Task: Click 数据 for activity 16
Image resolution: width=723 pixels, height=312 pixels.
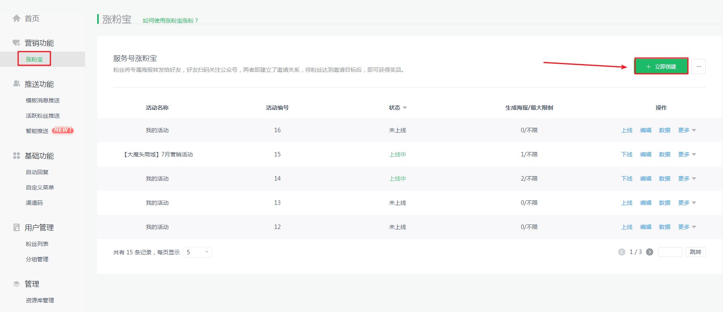Action: coord(665,130)
